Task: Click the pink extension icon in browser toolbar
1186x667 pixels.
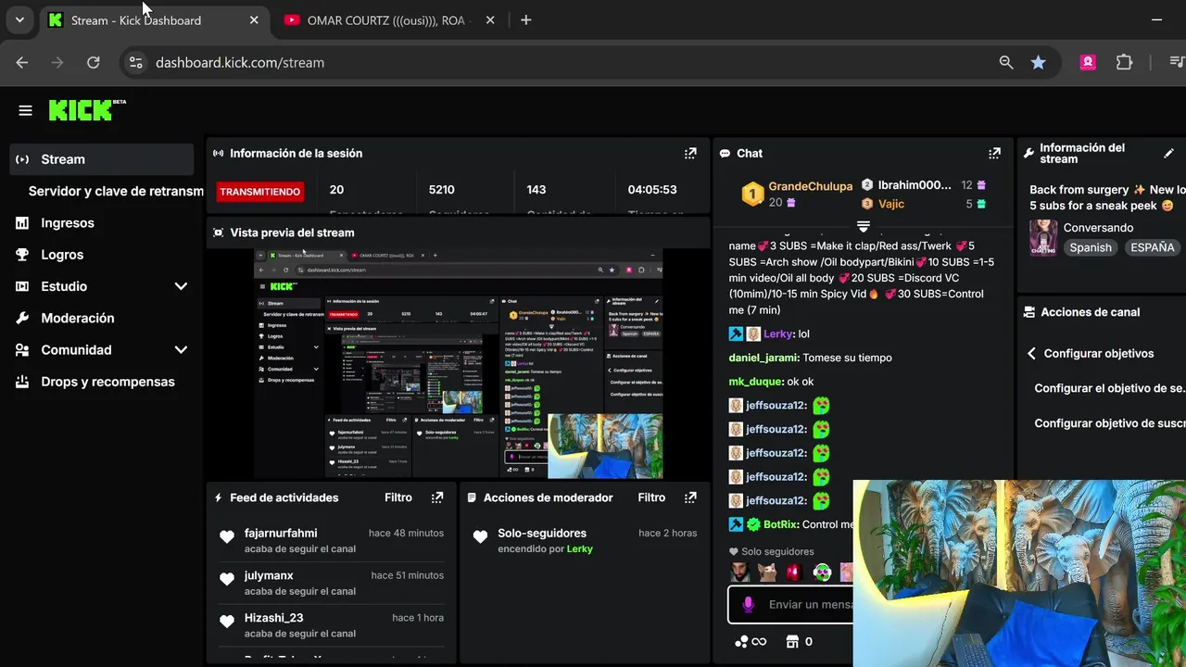Action: click(x=1088, y=63)
